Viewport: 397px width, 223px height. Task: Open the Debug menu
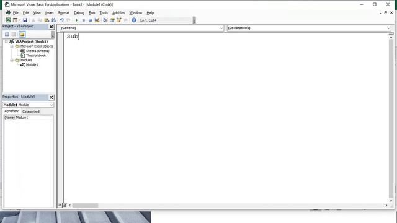point(79,12)
